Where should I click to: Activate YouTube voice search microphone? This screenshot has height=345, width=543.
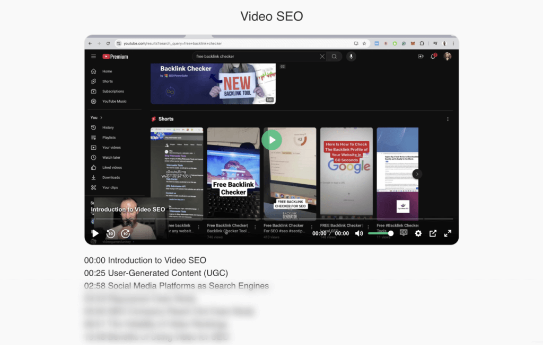[x=351, y=56]
